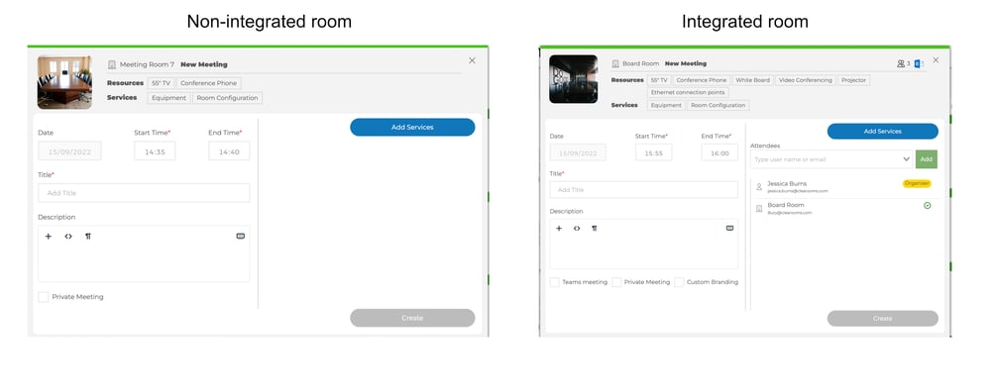This screenshot has width=996, height=391.
Task: Click the code view icon in Board Room description
Action: pyautogui.click(x=577, y=228)
